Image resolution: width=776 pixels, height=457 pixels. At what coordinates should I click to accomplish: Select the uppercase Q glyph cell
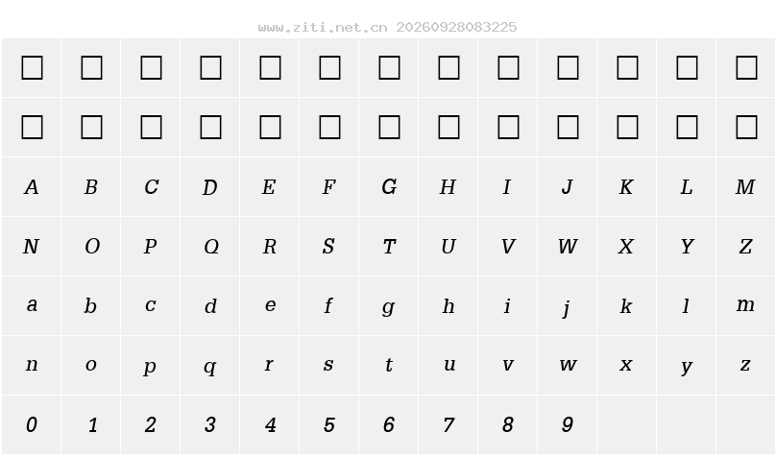(x=209, y=247)
